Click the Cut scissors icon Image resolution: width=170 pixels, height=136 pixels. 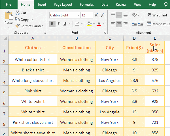tap(18, 13)
